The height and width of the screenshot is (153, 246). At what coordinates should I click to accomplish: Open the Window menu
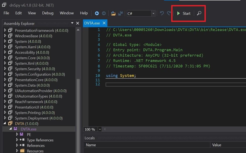[x=66, y=13]
